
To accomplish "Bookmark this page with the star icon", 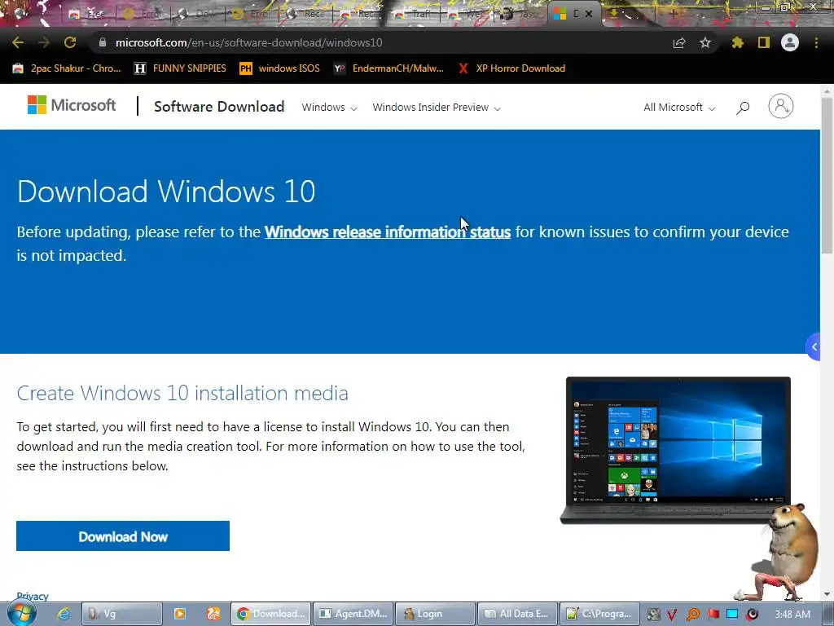I will click(x=705, y=42).
